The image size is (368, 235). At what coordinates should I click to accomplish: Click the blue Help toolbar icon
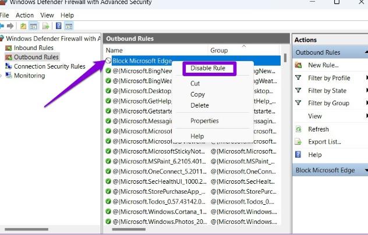(58, 26)
